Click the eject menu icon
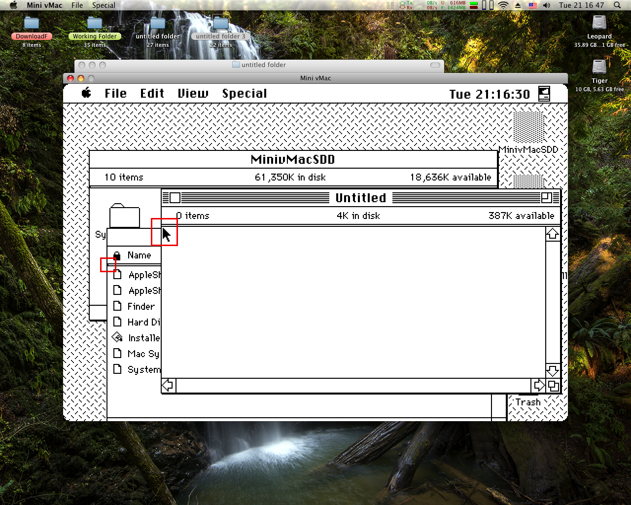The width and height of the screenshot is (631, 505). [x=518, y=5]
